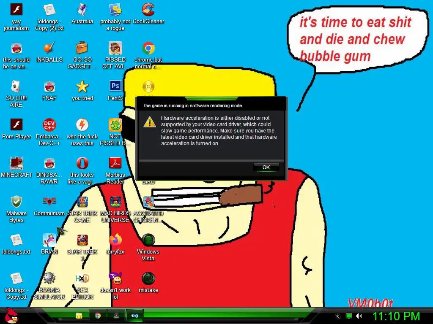
Task: Open loldongs.txt text file
Action: pos(16,240)
